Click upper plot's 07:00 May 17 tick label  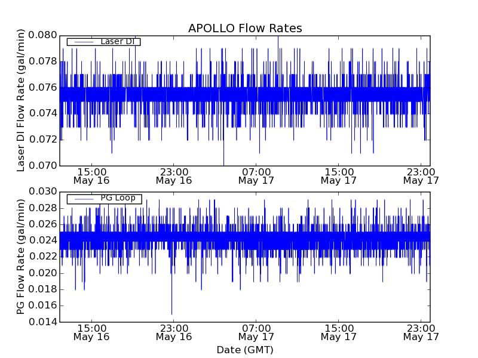pos(256,175)
